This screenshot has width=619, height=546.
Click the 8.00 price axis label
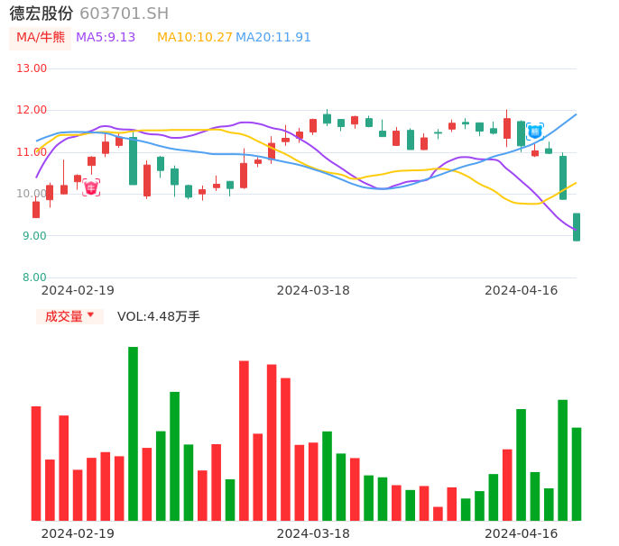[x=34, y=278]
